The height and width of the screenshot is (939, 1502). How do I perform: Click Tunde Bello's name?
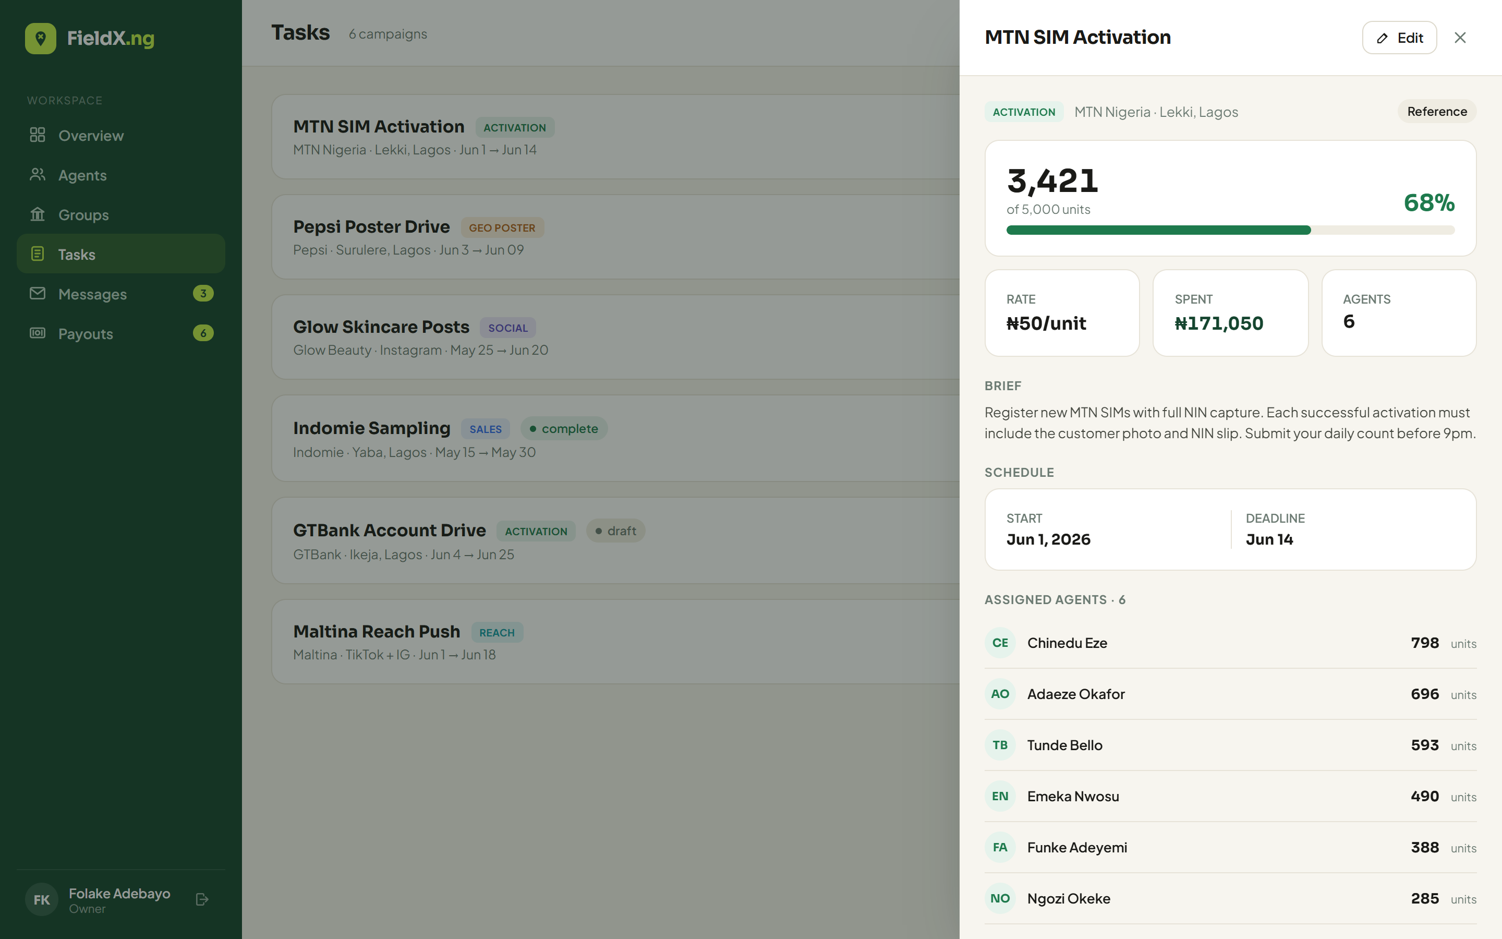coord(1064,744)
